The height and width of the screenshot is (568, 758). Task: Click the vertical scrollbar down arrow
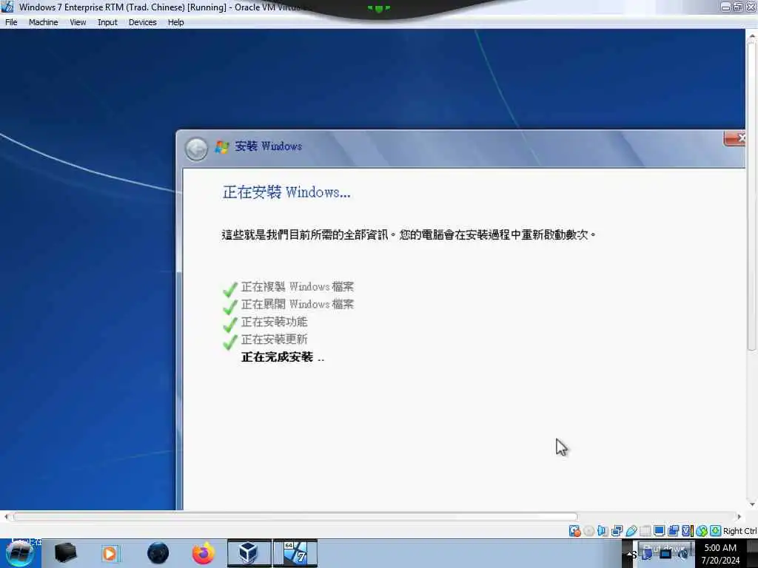pyautogui.click(x=752, y=504)
